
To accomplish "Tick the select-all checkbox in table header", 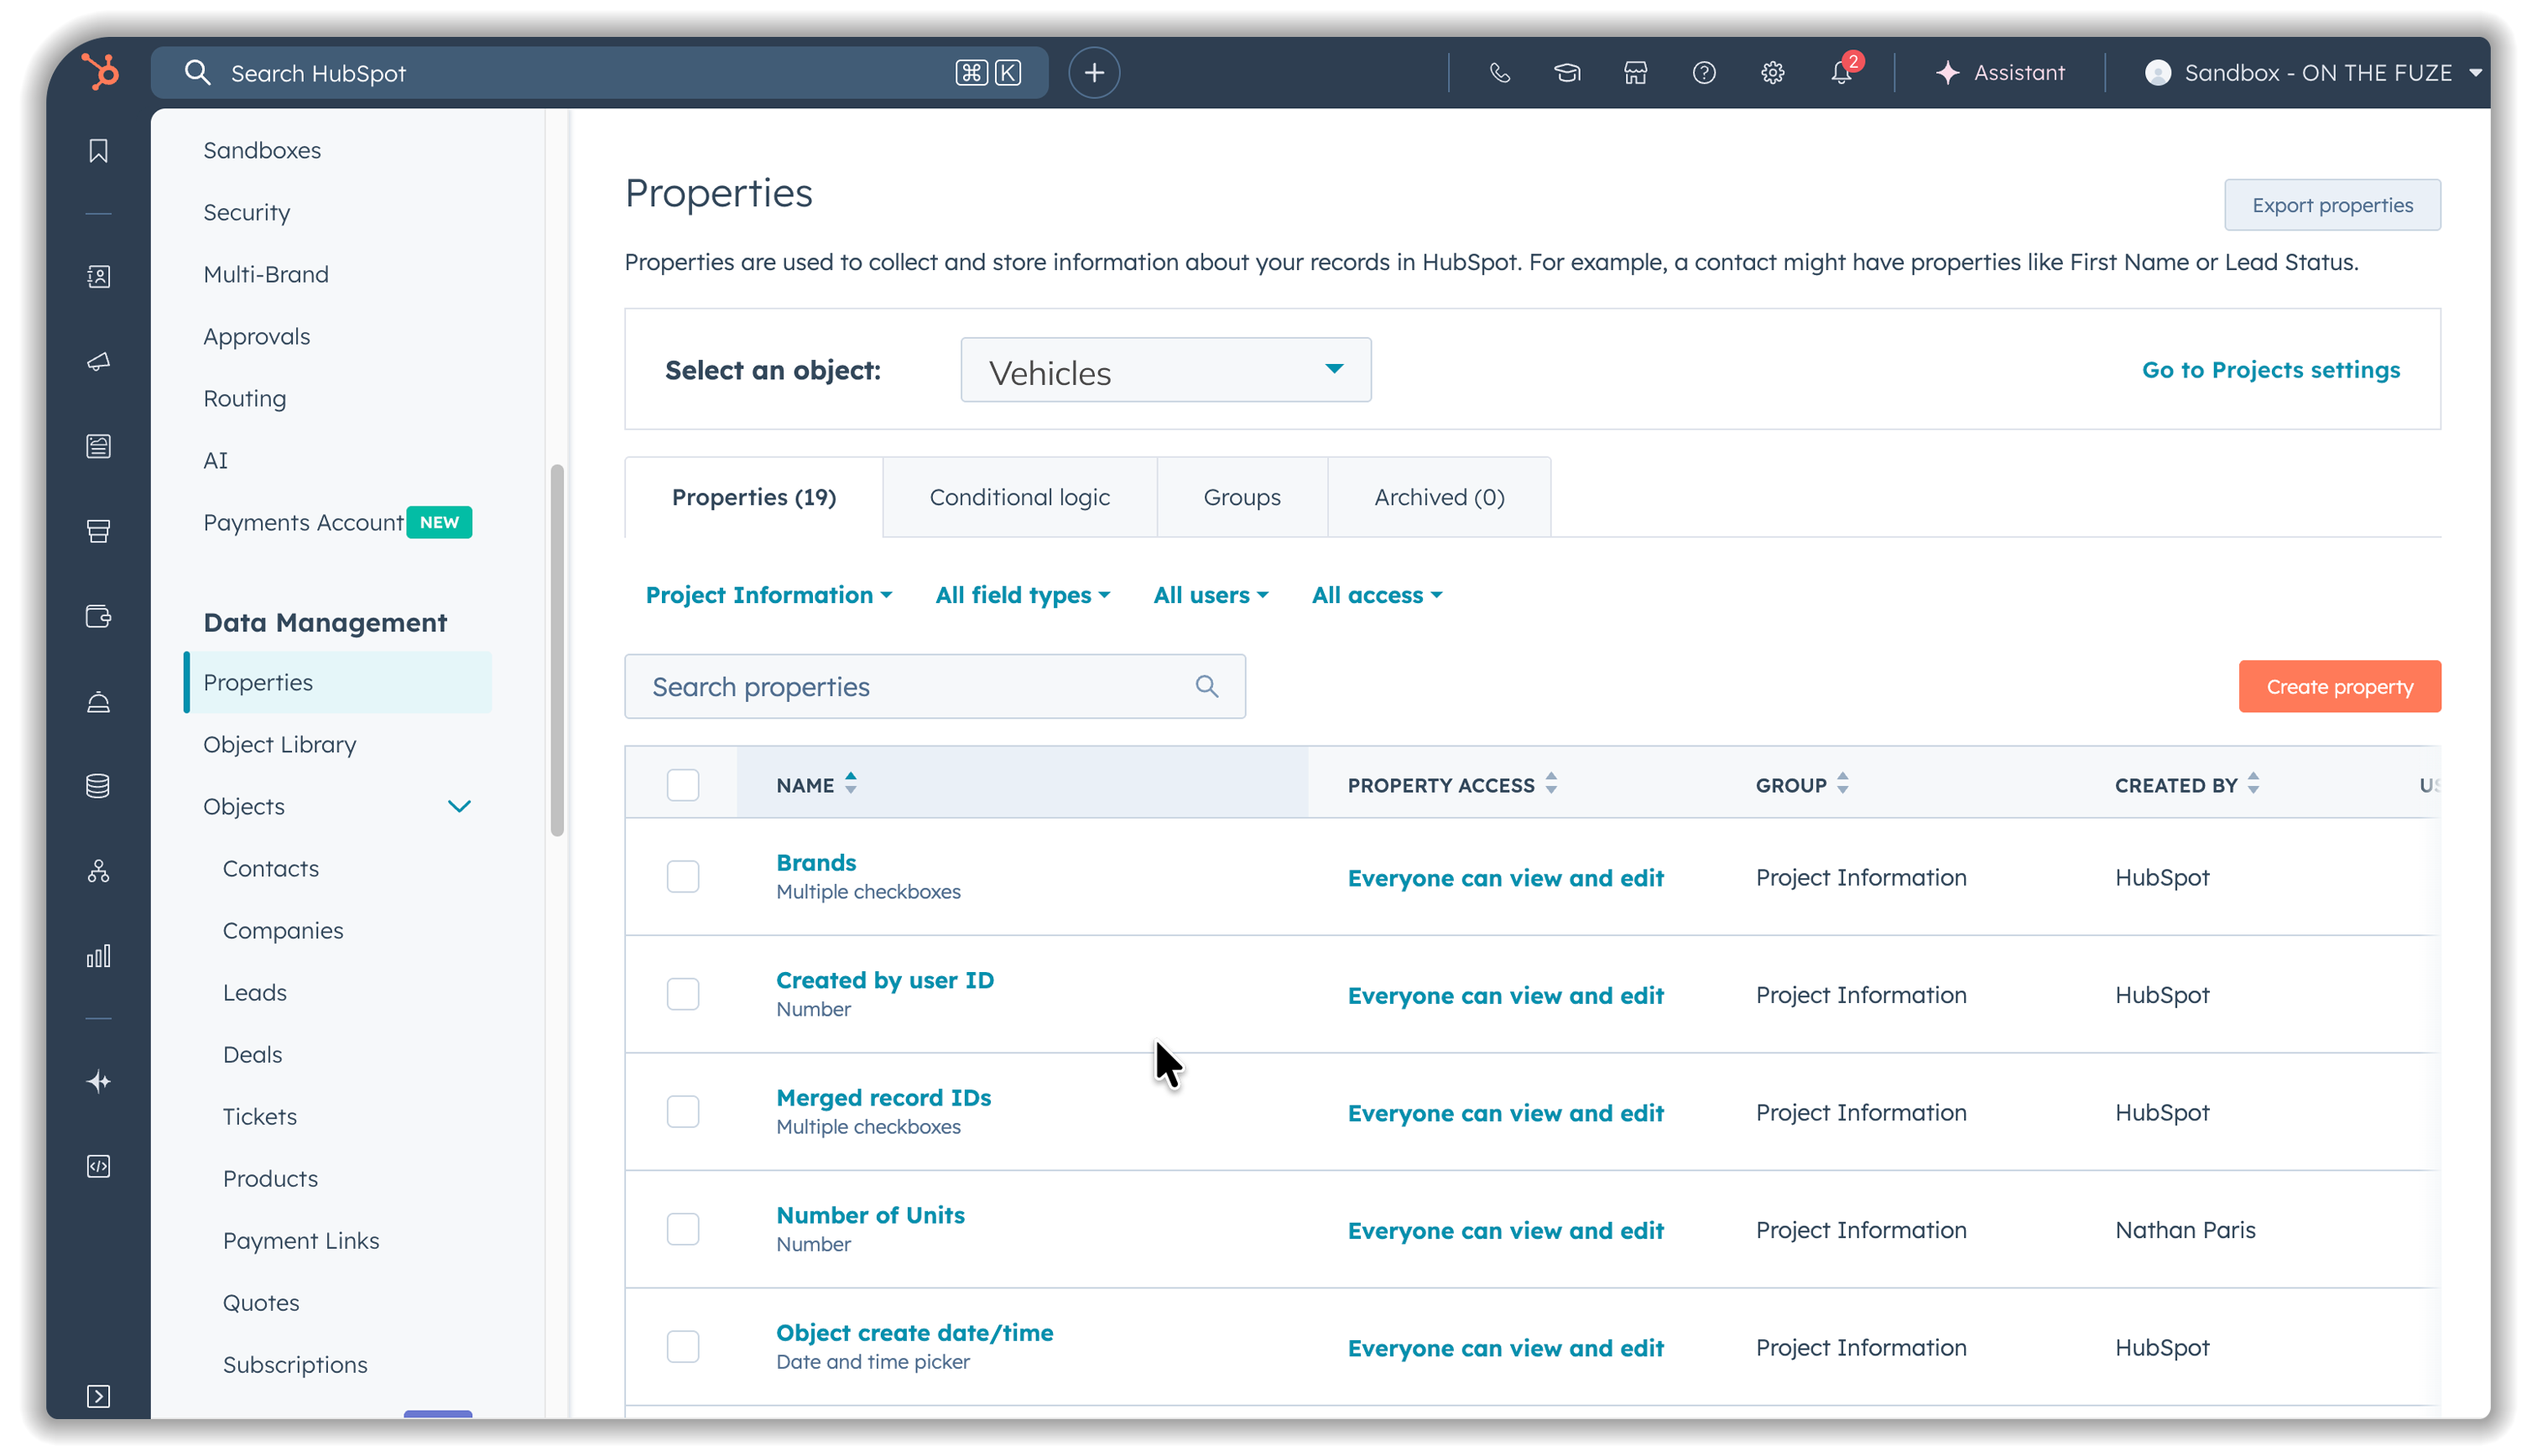I will [683, 784].
